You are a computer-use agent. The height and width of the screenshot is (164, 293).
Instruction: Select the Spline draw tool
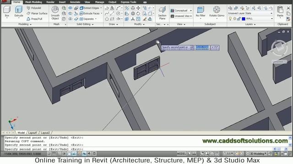[107, 13]
